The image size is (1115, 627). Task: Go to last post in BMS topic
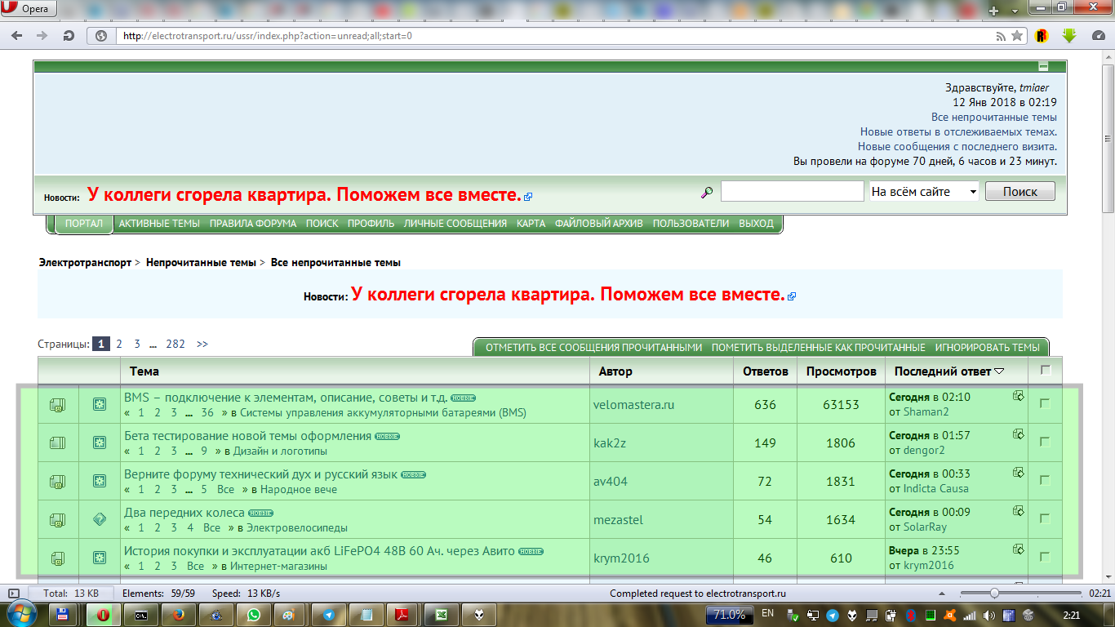click(1019, 396)
